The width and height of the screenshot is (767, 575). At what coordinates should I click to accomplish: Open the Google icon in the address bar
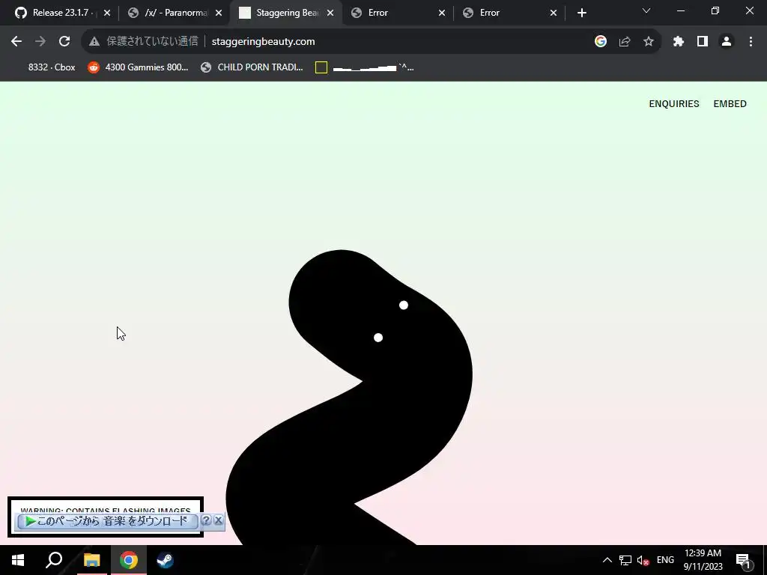point(601,42)
